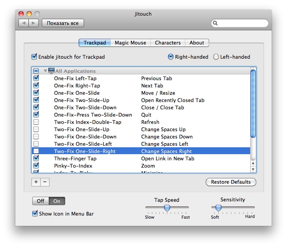Viewport: 287px width, 247px height.
Task: Select the Right-handed radio button
Action: (x=170, y=57)
